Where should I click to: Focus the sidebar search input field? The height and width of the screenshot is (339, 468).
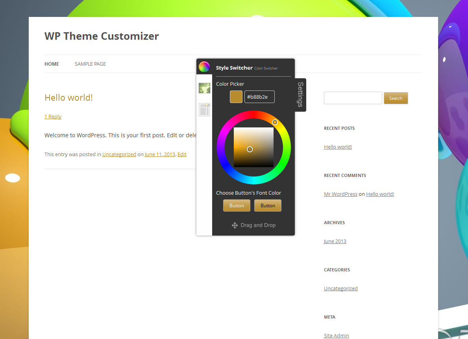pyautogui.click(x=353, y=98)
